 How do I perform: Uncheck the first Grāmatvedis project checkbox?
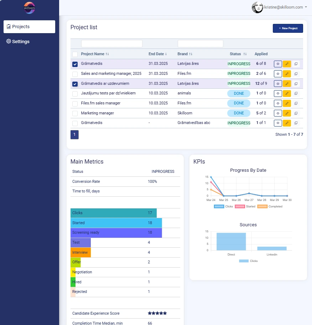point(75,64)
